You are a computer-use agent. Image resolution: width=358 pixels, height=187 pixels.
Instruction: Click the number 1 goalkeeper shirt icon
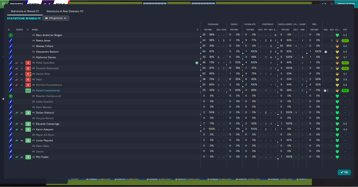[11, 35]
